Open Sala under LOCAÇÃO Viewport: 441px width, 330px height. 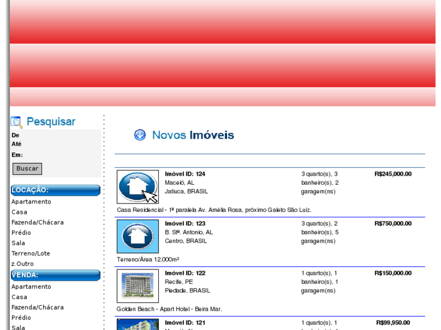pyautogui.click(x=18, y=243)
